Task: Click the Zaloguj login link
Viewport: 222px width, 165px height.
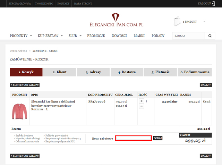Action: [204, 3]
